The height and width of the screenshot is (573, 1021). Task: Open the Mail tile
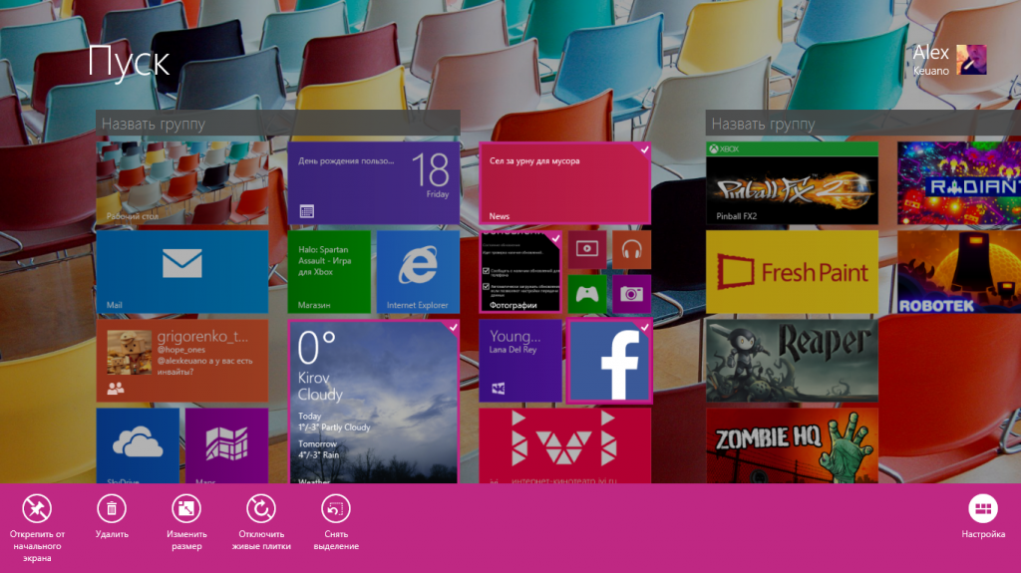pyautogui.click(x=182, y=272)
